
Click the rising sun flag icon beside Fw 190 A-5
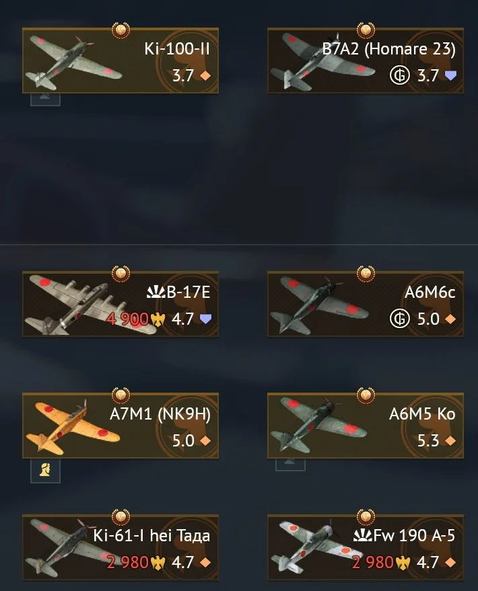pyautogui.click(x=363, y=536)
